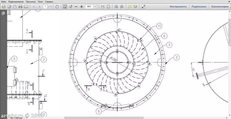Go to next page arrow

39,7
